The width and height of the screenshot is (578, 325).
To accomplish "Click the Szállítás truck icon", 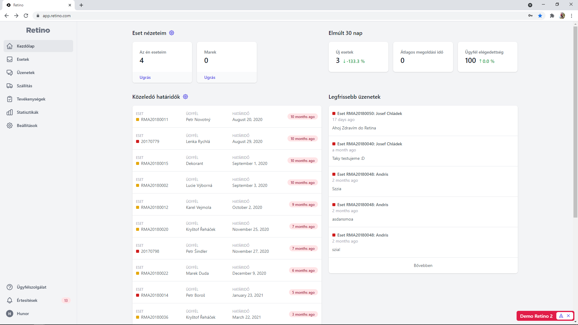I will 10,86.
